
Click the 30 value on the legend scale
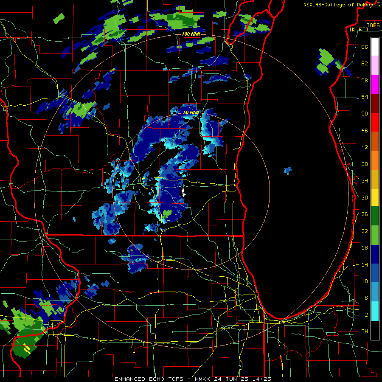point(365,197)
